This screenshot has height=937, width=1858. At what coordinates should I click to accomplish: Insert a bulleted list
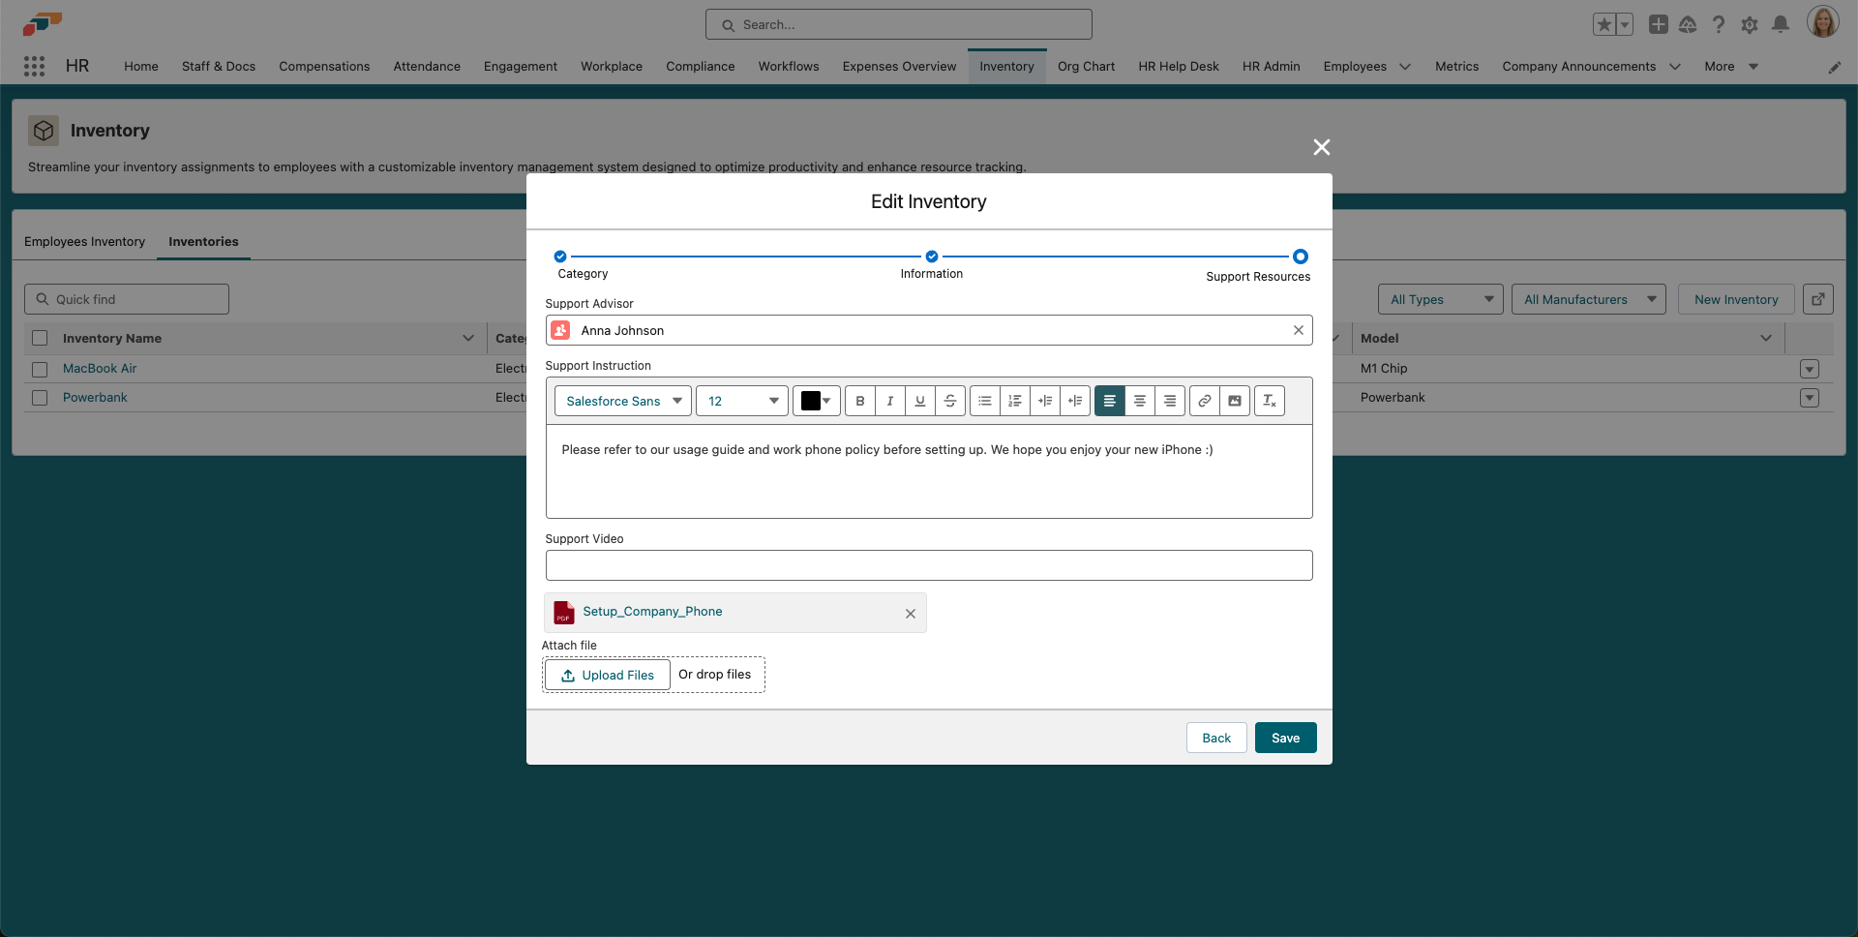pos(984,401)
